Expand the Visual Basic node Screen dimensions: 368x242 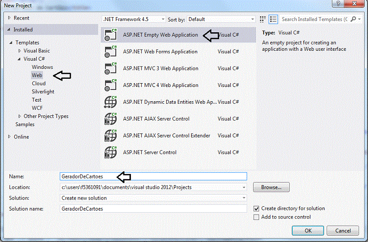(20, 51)
